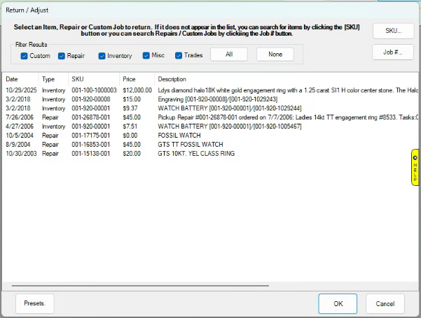Cancel the Return / Adjust dialog
421x318 pixels.
coord(385,303)
